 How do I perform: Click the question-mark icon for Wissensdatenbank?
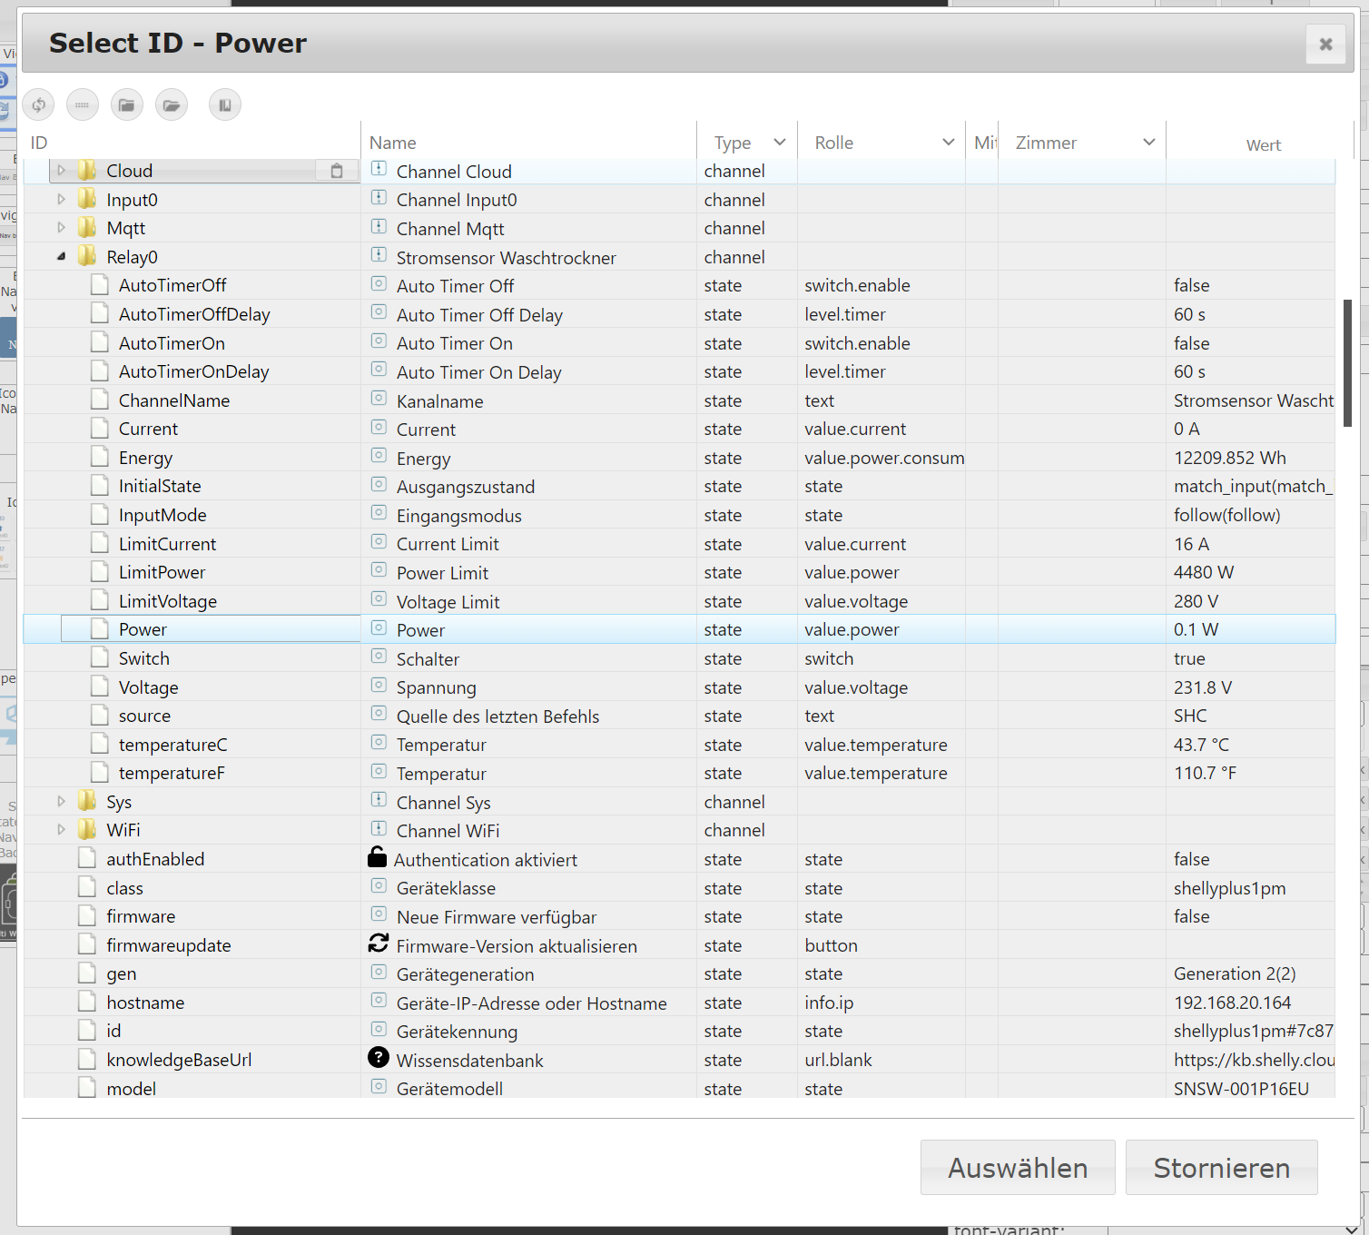[x=378, y=1058]
